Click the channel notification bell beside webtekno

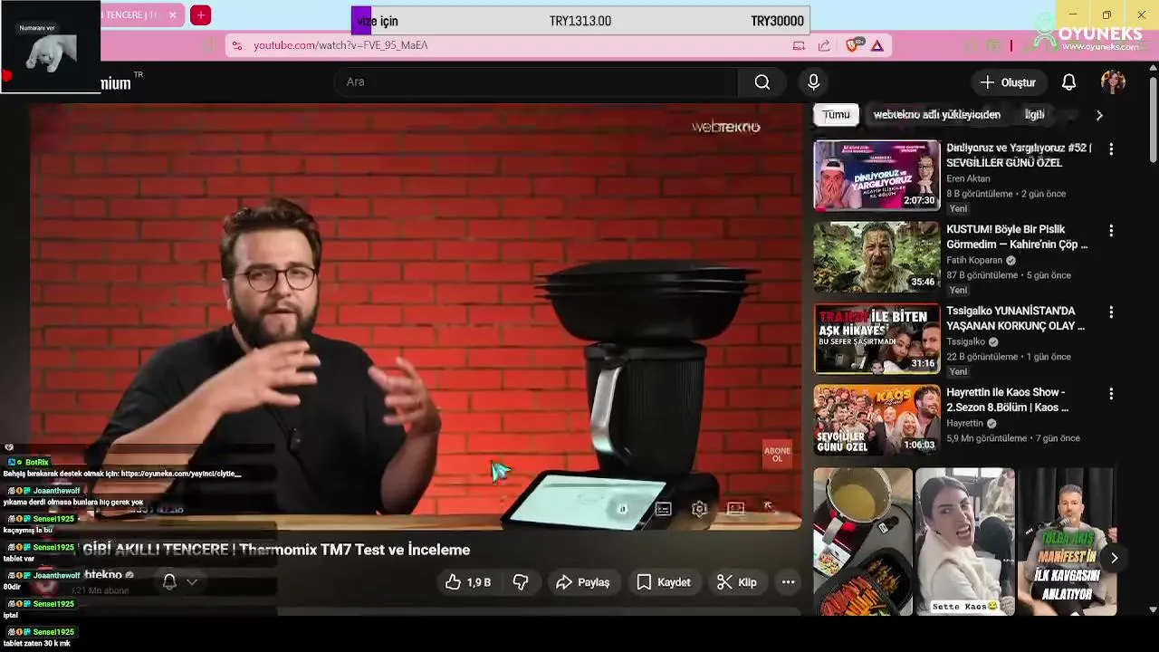tap(169, 582)
